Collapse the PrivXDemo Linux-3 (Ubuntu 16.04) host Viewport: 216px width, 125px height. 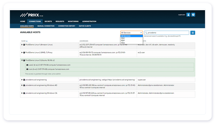pos(22,60)
